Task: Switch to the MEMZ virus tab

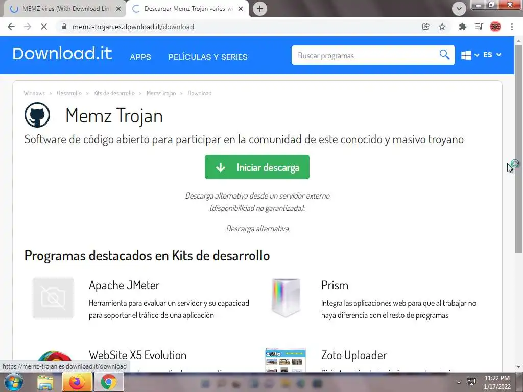Action: (63, 9)
